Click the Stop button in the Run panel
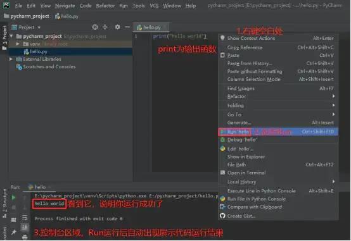 coord(13,207)
